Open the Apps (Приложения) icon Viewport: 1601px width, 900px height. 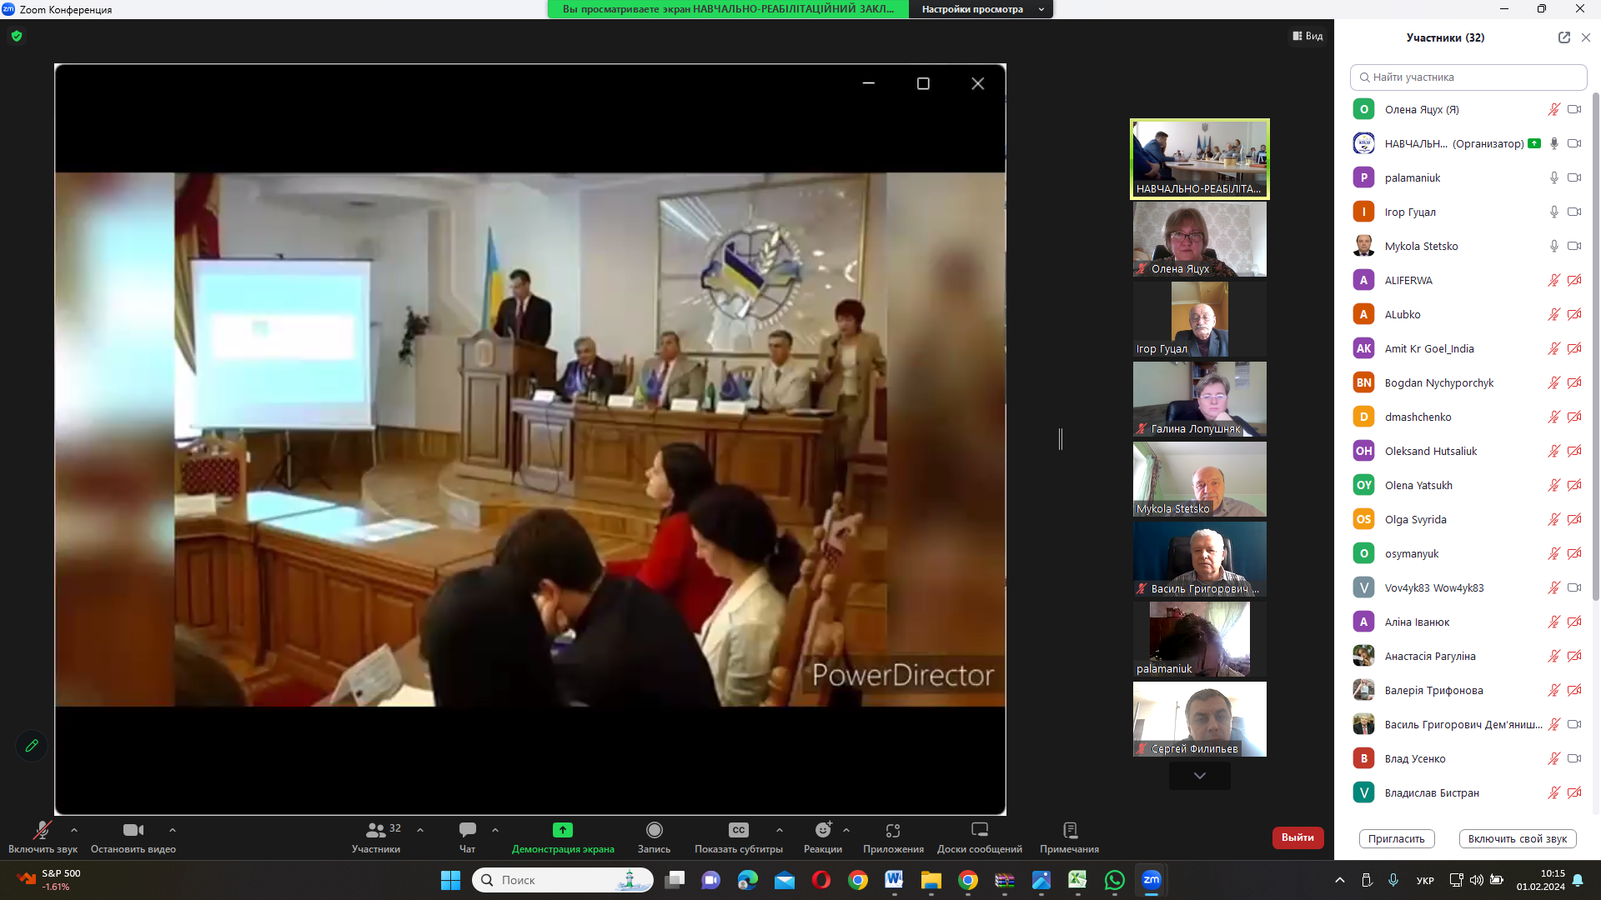[893, 830]
